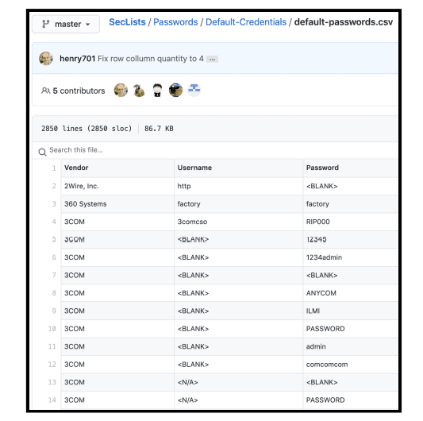Expand the commit message ellipsis button
Screen dimensions: 423x421
coord(213,59)
